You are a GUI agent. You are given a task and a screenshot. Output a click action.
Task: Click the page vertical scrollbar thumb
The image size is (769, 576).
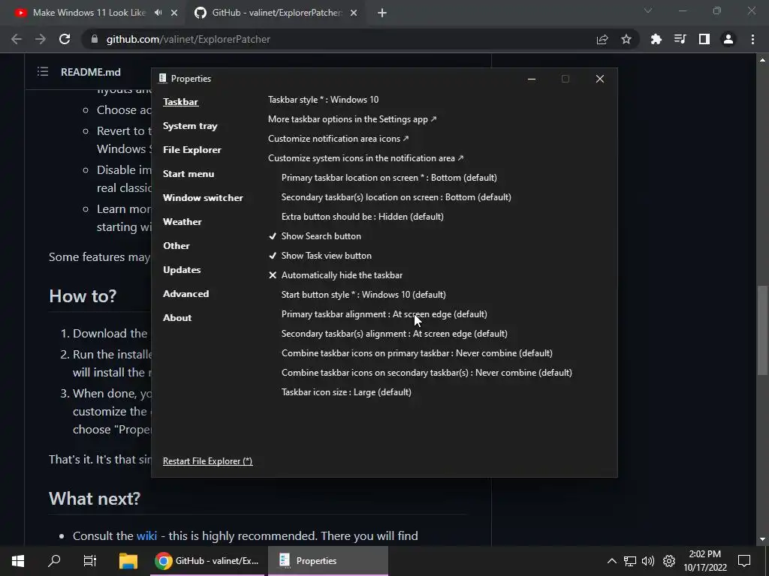[x=763, y=331]
